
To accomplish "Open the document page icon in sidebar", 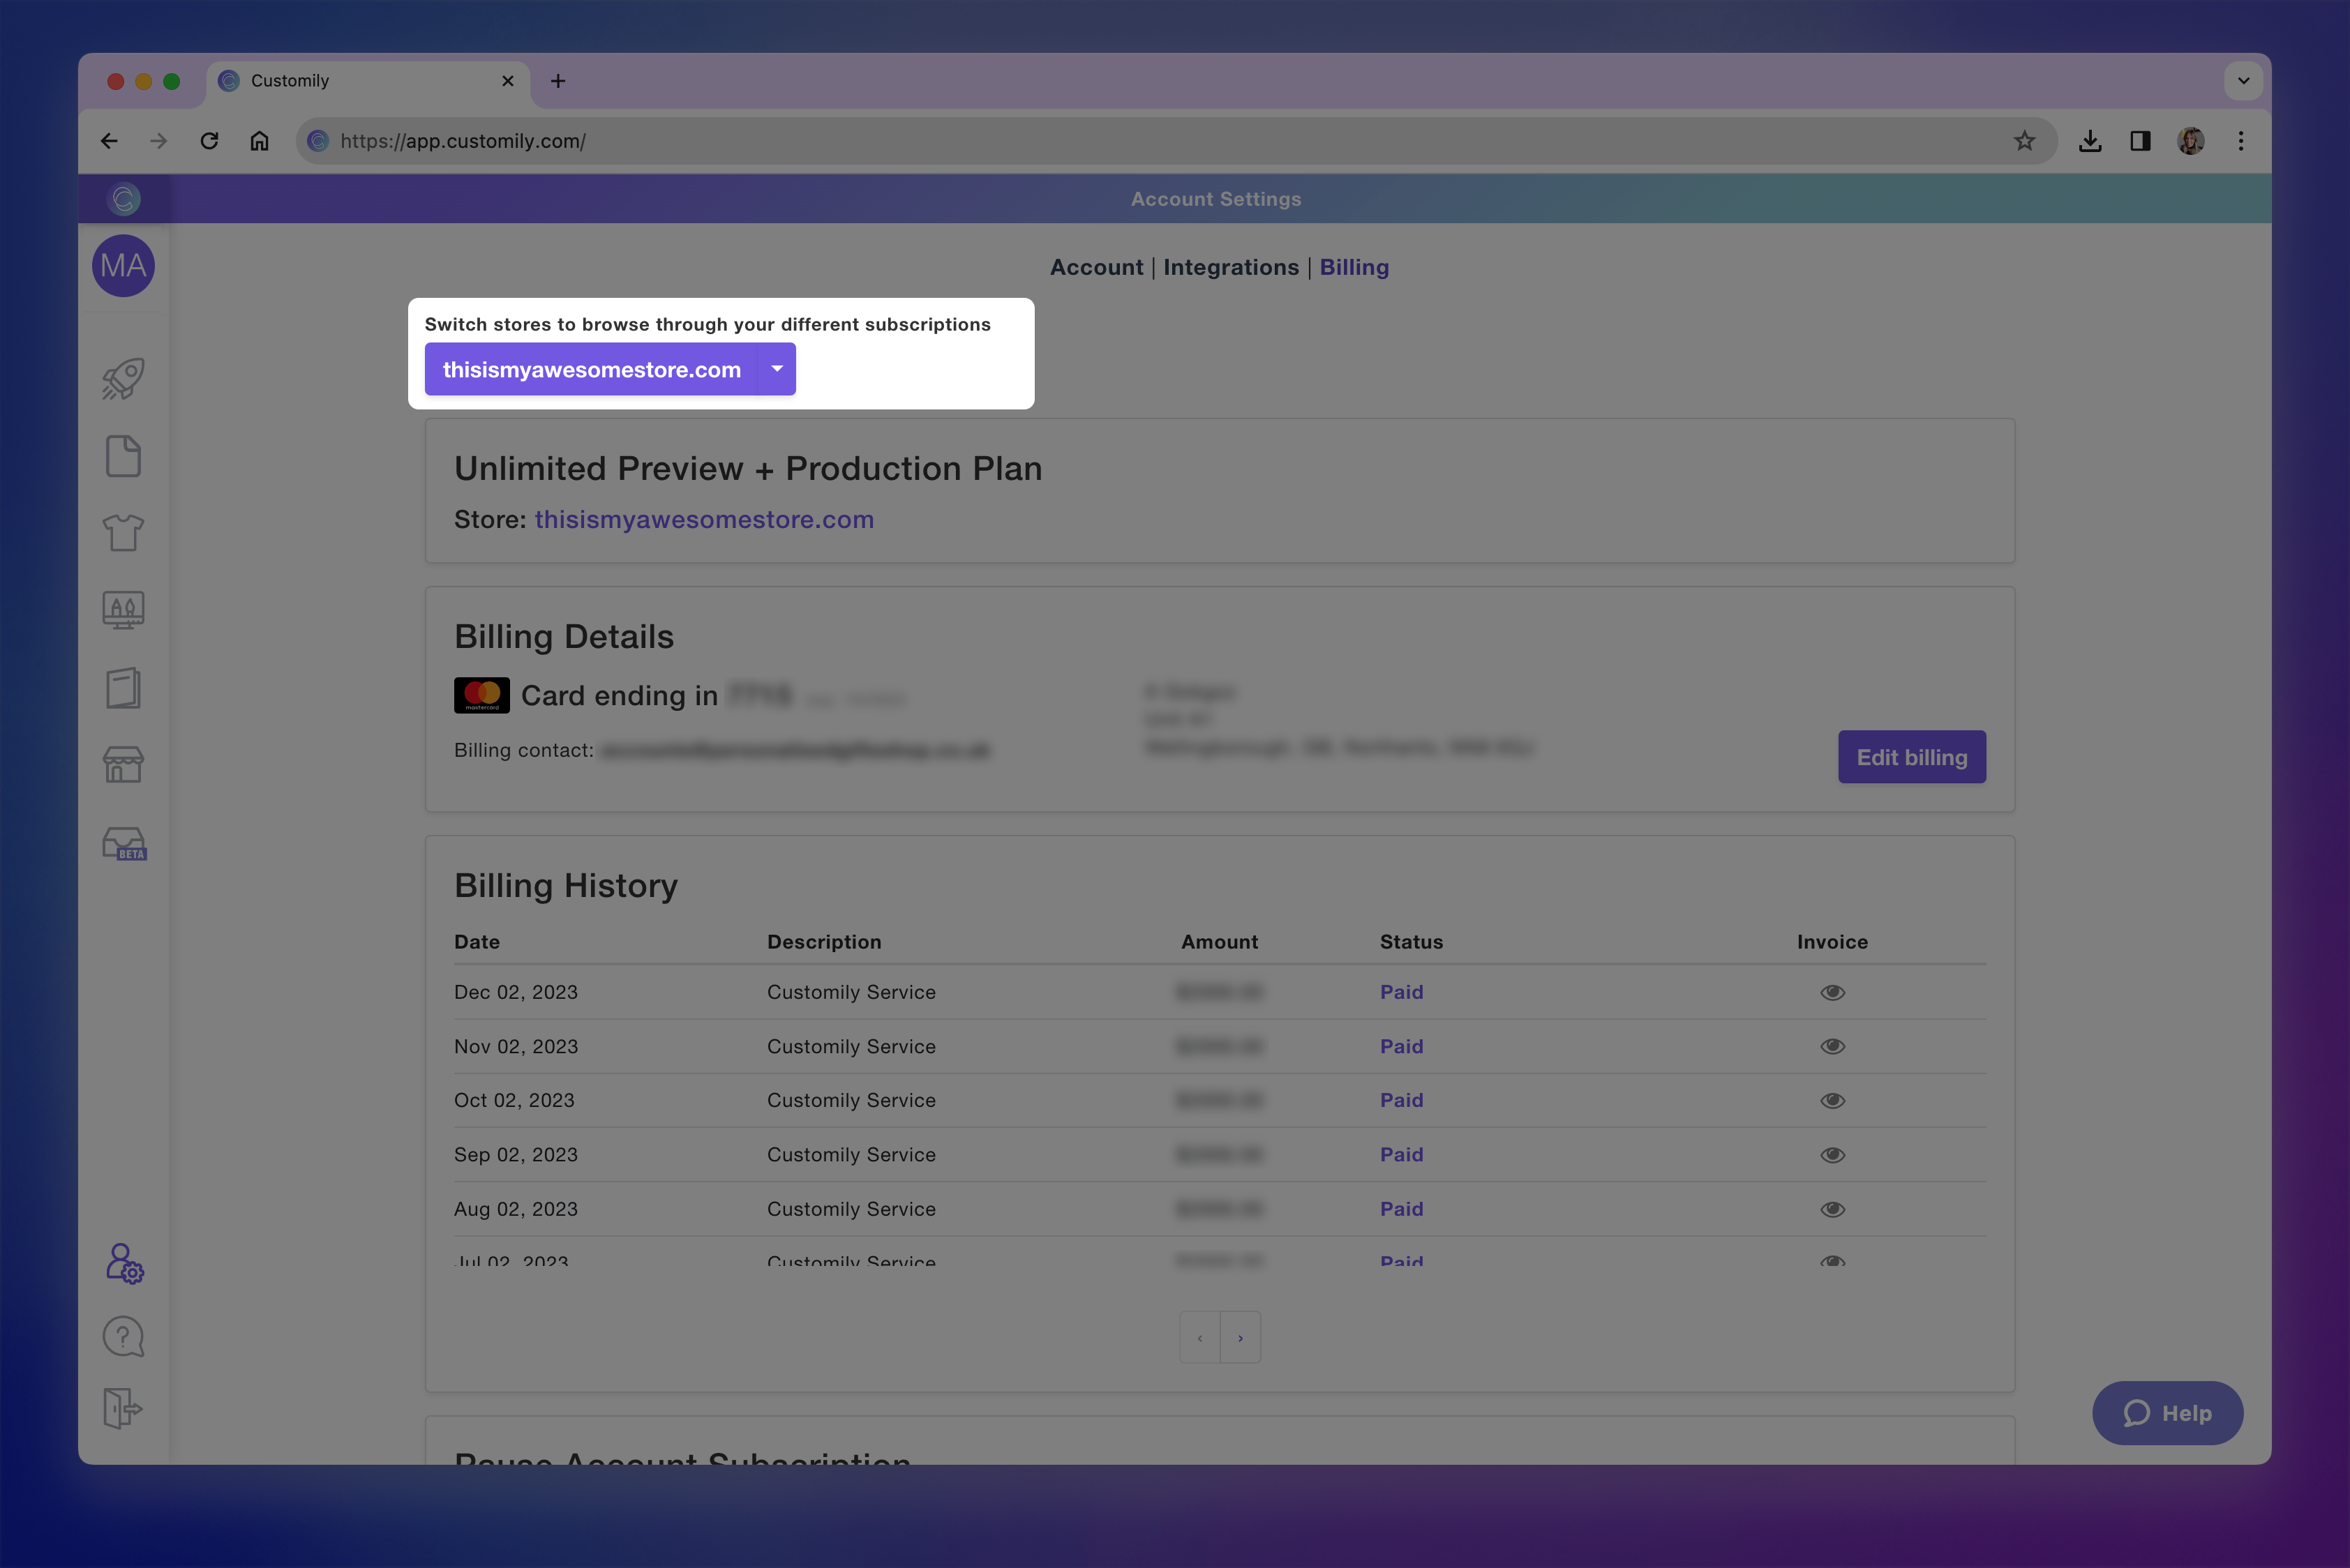I will 123,456.
